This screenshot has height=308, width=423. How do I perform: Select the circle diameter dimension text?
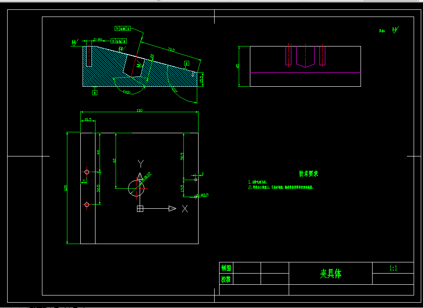[147, 177]
